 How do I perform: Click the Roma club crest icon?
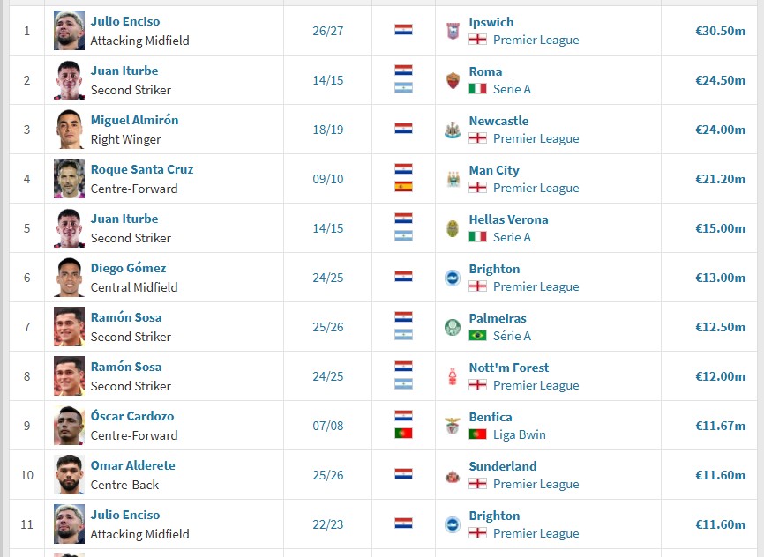pyautogui.click(x=453, y=80)
